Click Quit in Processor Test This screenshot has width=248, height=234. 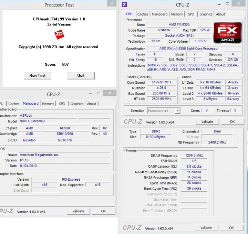pos(81,75)
